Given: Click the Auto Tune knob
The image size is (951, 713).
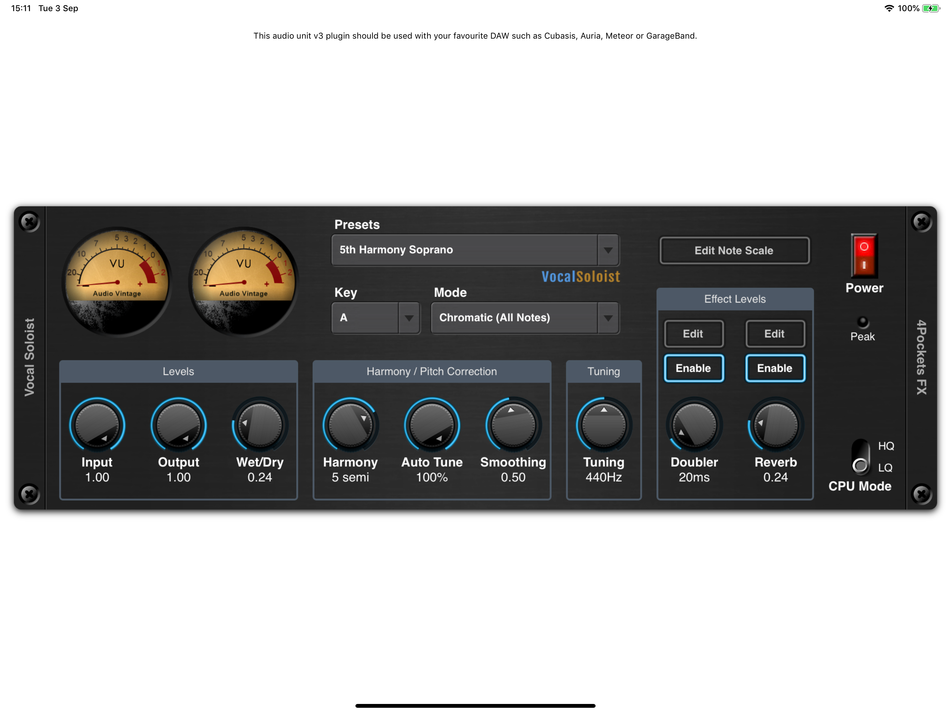Looking at the screenshot, I should 432,425.
